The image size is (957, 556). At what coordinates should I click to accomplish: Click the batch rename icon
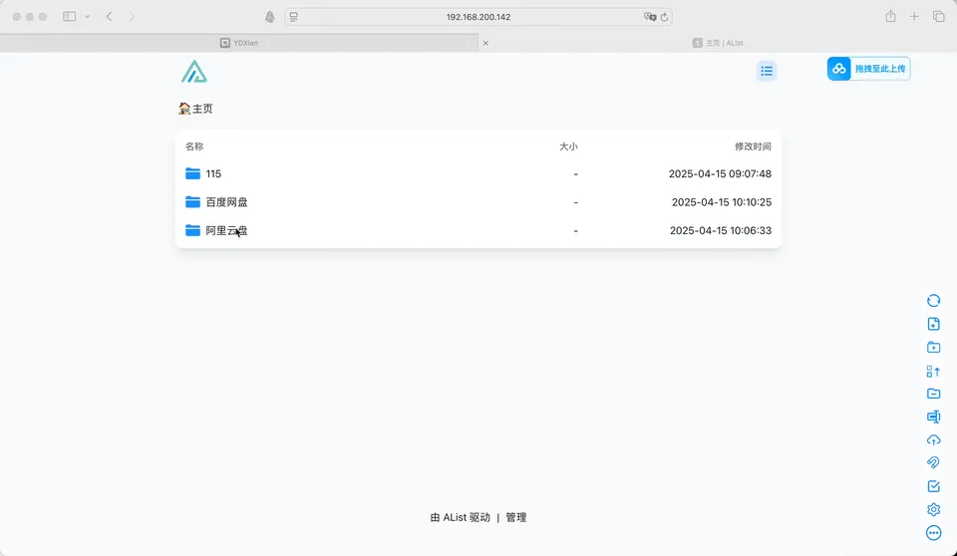point(934,417)
